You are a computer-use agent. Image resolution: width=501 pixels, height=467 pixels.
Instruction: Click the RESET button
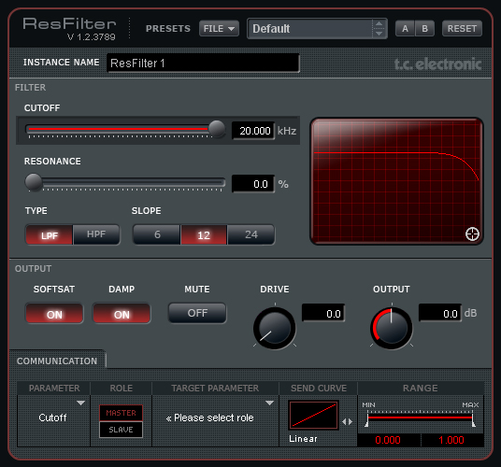point(462,28)
